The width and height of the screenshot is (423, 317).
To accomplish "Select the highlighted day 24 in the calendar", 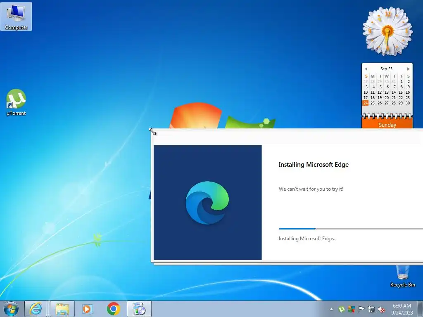I will tap(366, 103).
